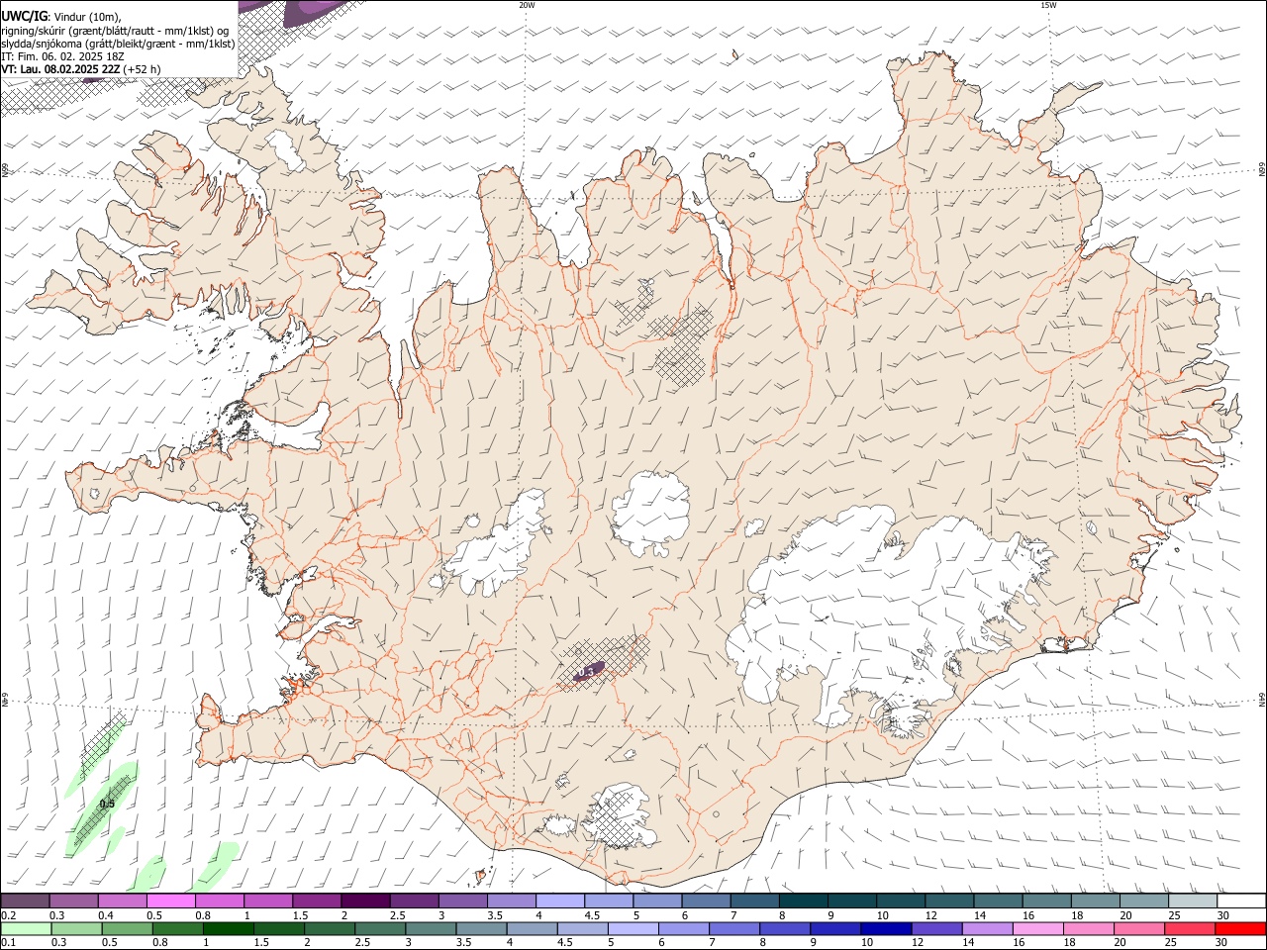
Task: Click the lower legend swatch between 0.5 and 0.8
Action: coord(128,928)
